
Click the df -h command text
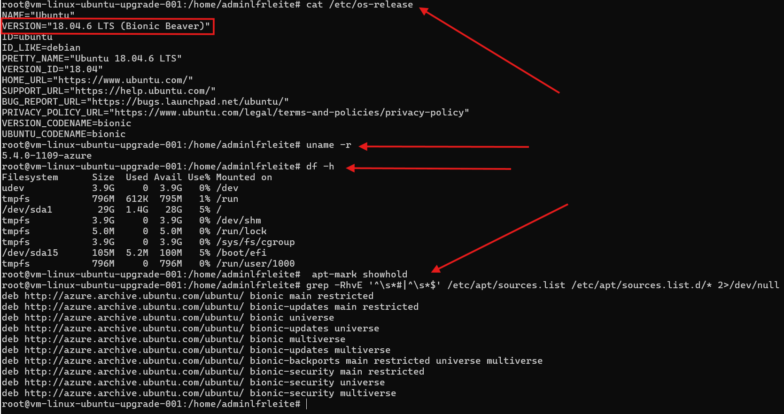click(x=320, y=167)
